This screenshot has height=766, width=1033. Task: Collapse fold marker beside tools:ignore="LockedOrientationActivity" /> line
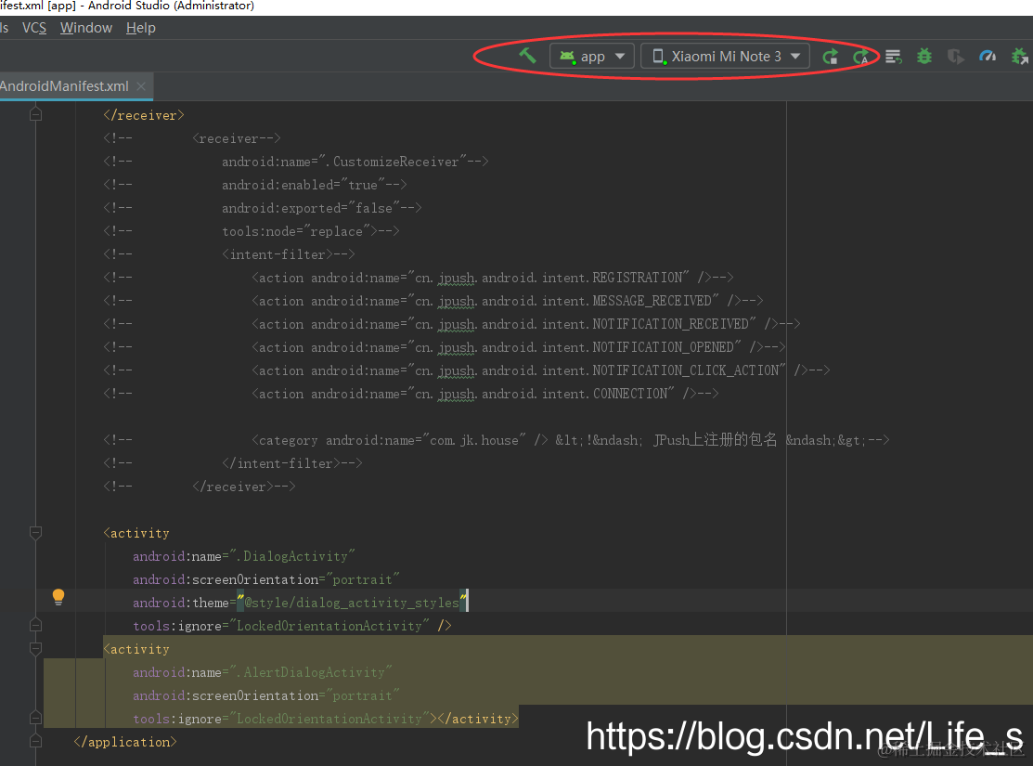pyautogui.click(x=36, y=625)
